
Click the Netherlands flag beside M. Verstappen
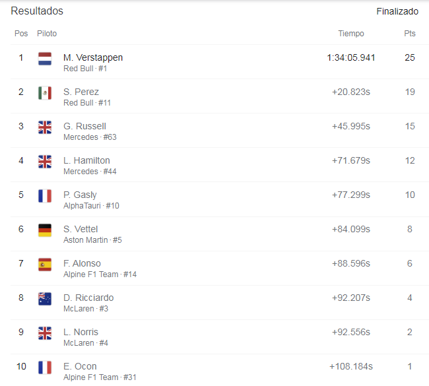pos(45,59)
